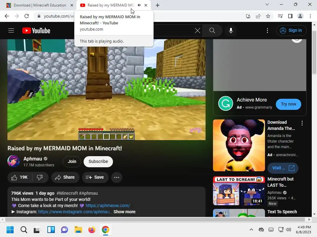Open Windows Start menu
This screenshot has height=237, width=317.
coord(10,230)
